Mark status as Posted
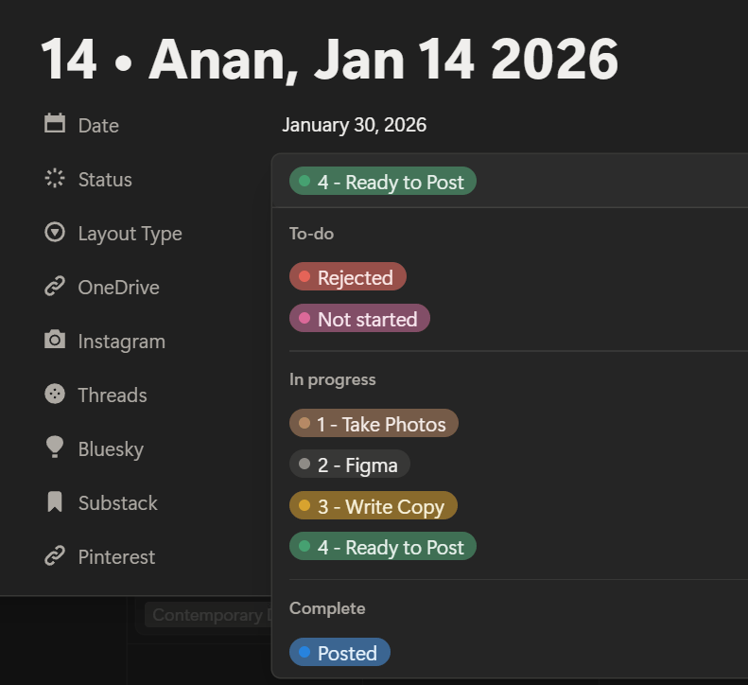This screenshot has width=748, height=685. (x=339, y=653)
